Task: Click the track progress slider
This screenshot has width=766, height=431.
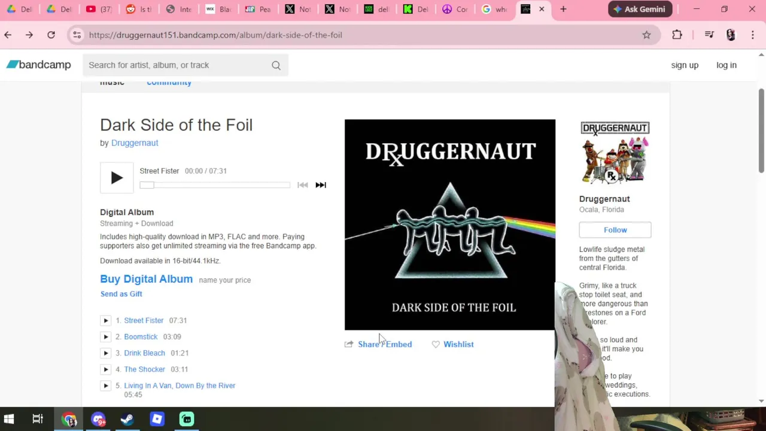Action: (215, 185)
